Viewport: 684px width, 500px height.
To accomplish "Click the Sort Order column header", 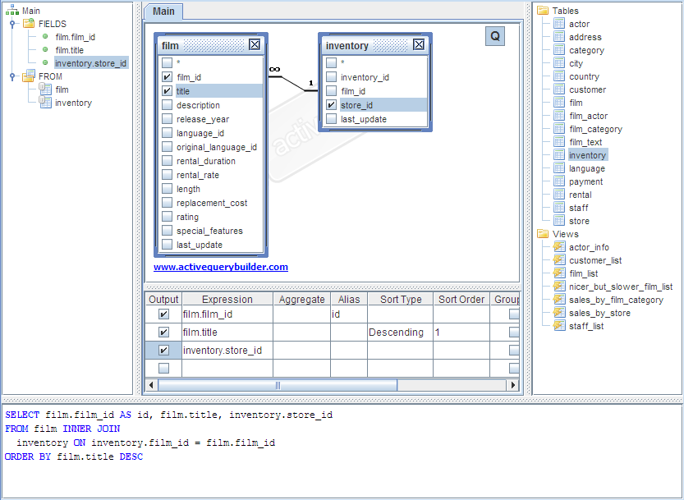I will (x=461, y=299).
